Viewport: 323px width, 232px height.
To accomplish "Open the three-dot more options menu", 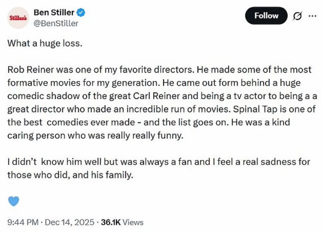I will (x=313, y=16).
